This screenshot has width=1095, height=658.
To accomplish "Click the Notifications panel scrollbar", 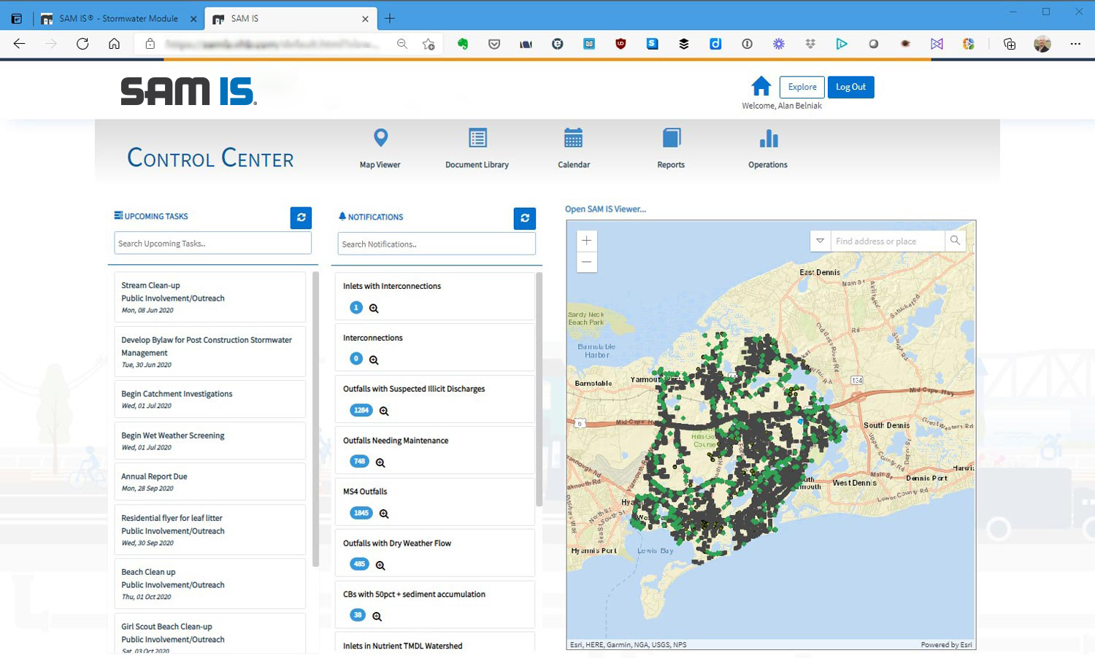I will (539, 390).
